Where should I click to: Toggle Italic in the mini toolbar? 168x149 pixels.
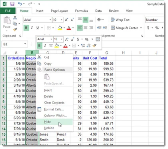pyautogui.click(x=45, y=45)
